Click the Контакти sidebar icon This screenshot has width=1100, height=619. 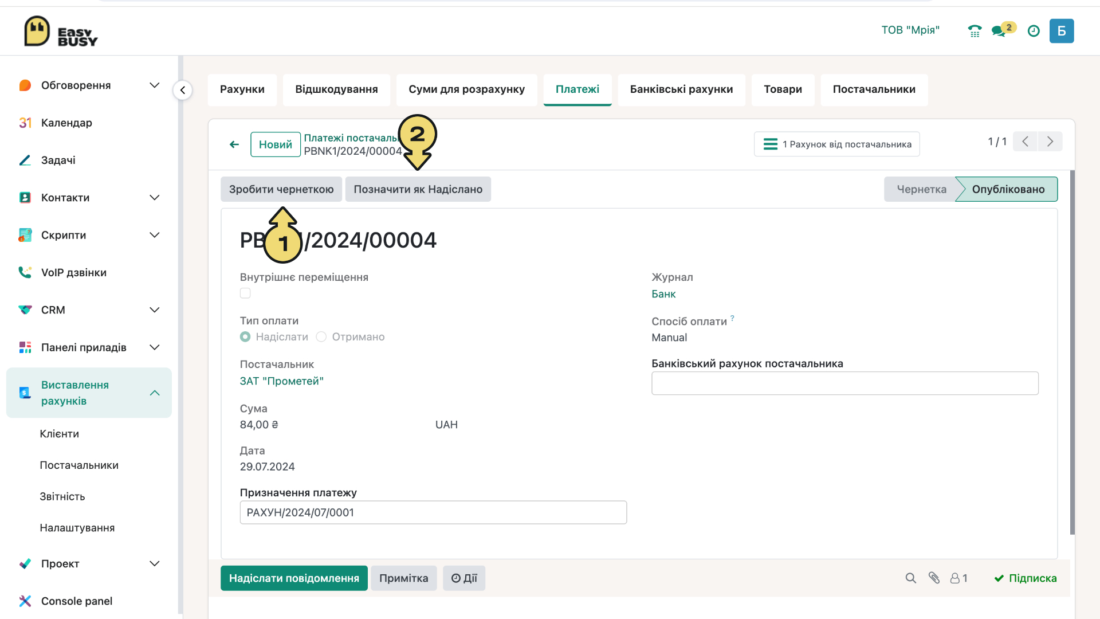click(25, 198)
